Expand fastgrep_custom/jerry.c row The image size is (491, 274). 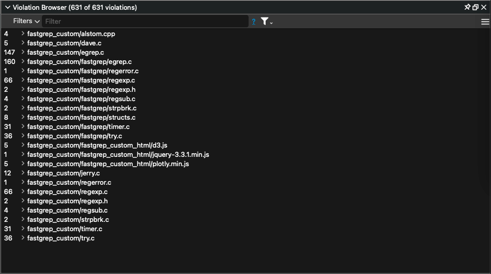tap(23, 173)
